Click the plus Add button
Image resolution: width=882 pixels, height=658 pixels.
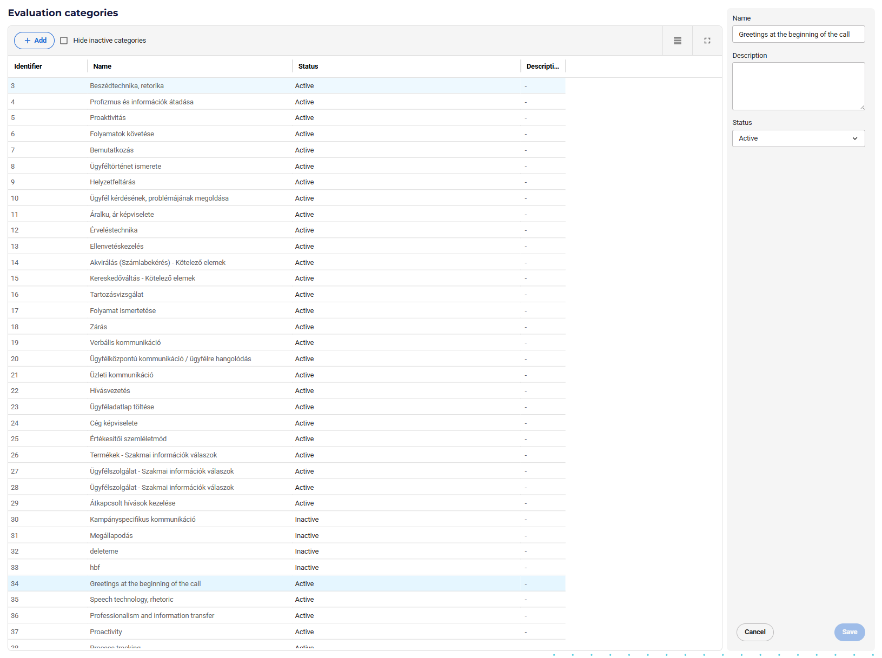click(x=34, y=41)
